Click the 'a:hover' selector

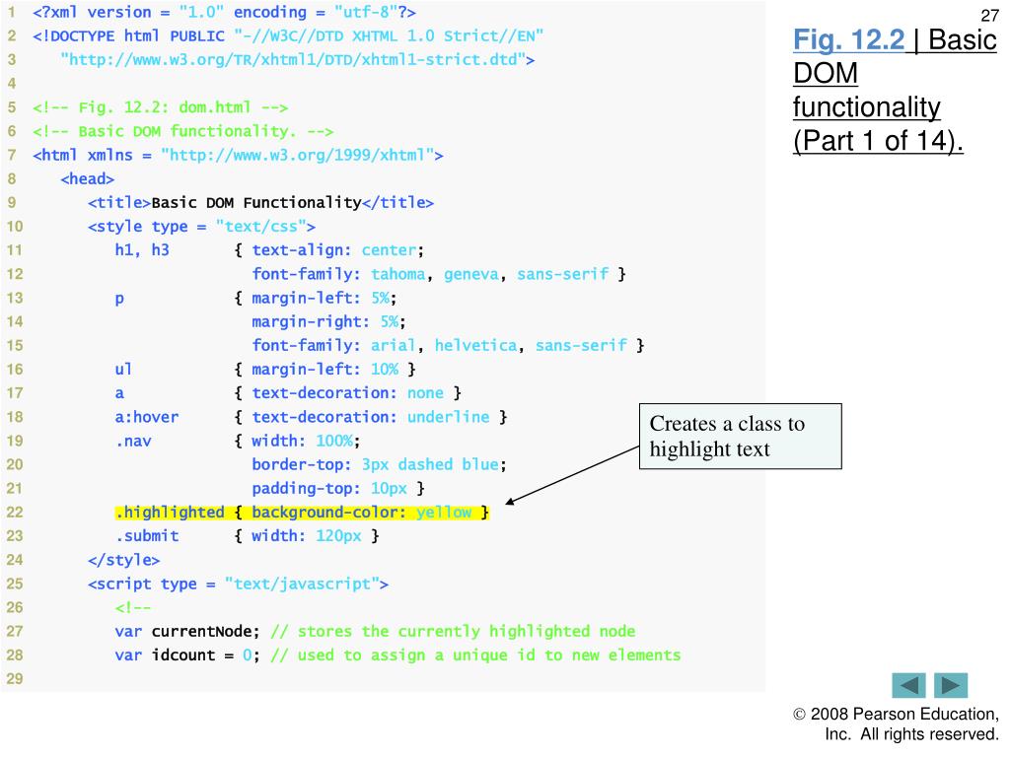point(147,417)
